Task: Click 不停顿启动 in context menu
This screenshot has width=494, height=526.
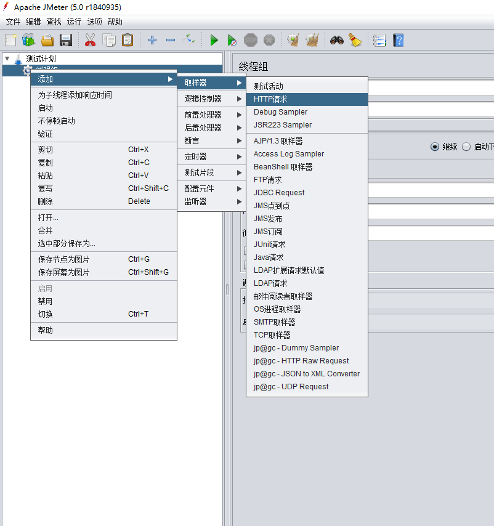Action: [x=103, y=121]
